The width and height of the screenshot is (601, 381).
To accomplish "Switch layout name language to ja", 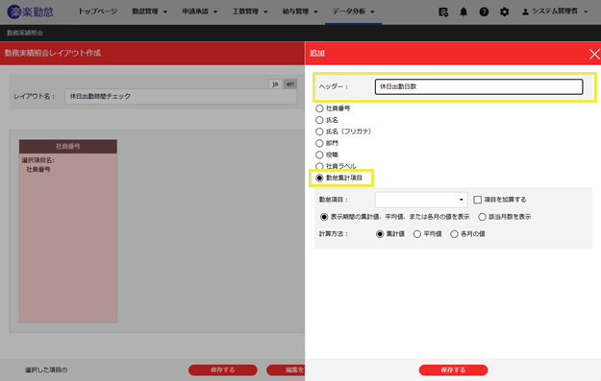I will click(x=275, y=83).
